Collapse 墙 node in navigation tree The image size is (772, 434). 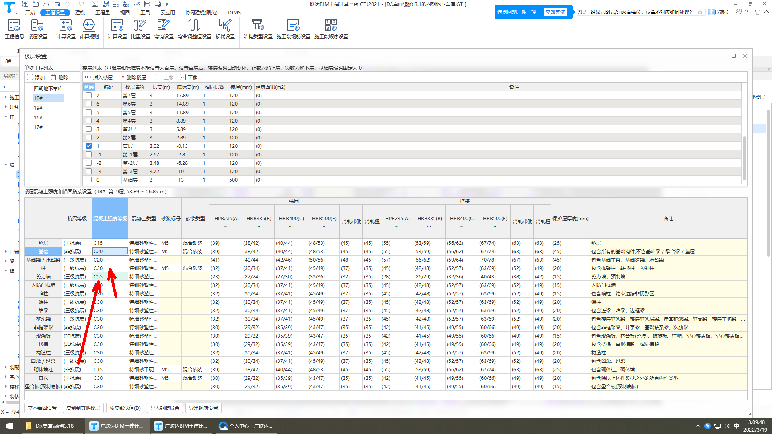pyautogui.click(x=6, y=165)
